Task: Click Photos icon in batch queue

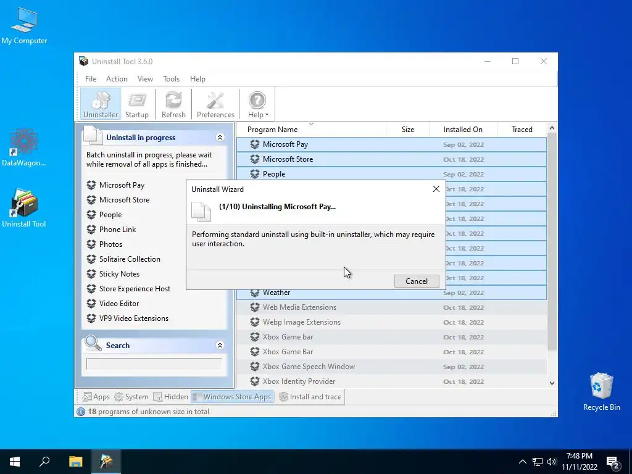Action: (91, 244)
